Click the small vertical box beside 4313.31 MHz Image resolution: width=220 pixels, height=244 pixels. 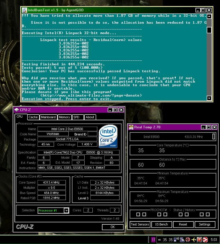[214, 136]
